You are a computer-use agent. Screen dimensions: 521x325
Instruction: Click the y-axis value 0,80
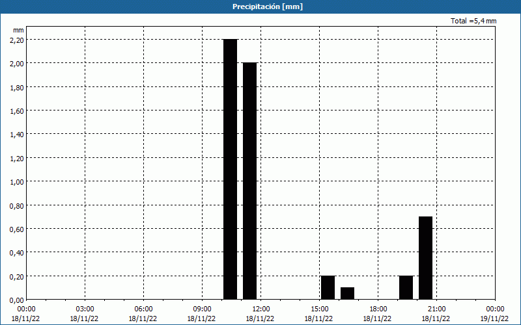[x=17, y=205]
